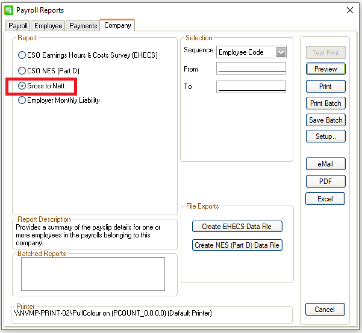Save the batch with Save Batch
Viewport: 362px width, 333px height.
pos(325,120)
